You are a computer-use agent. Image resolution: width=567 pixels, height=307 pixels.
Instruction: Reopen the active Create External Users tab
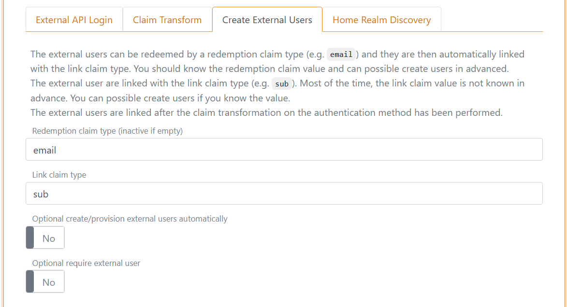[267, 20]
